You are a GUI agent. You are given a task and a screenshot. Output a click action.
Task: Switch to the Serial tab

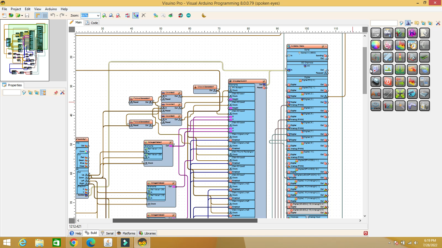(x=107, y=233)
